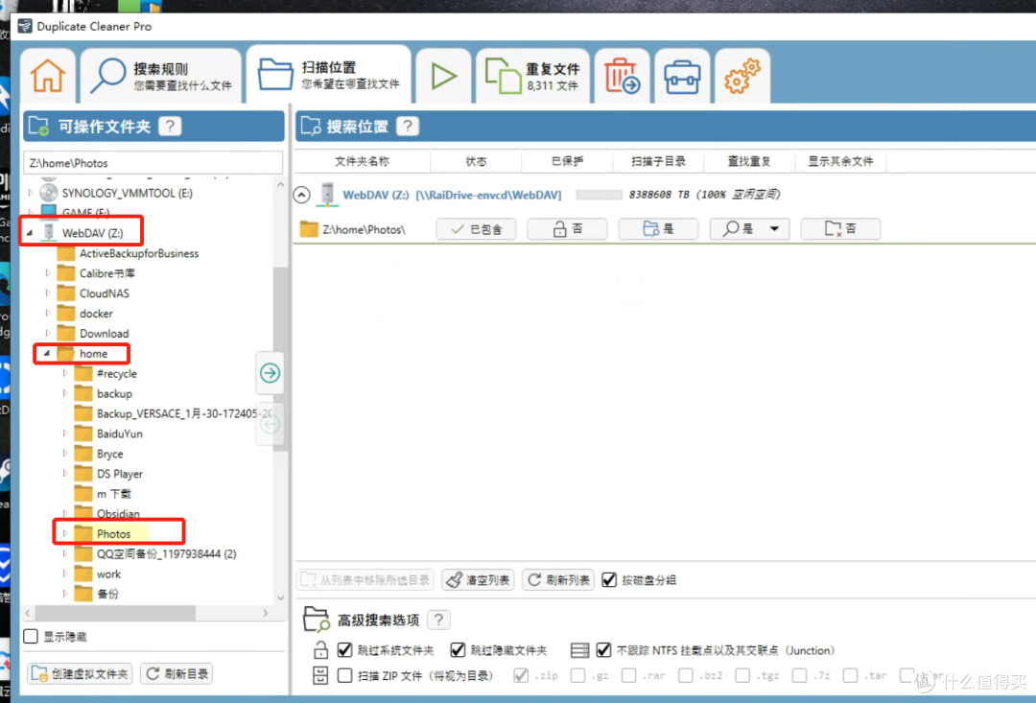Viewport: 1036px width, 703px height.
Task: Collapse the WebDAV (Z:) group chevron
Action: 301,195
